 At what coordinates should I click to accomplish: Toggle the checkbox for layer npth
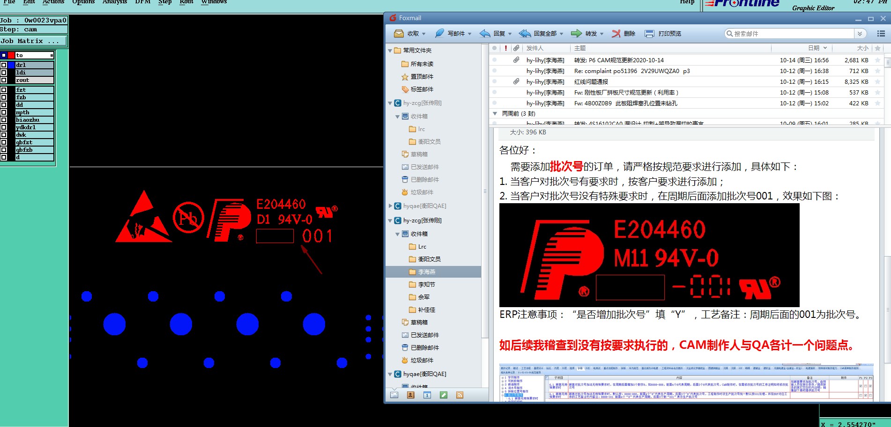click(4, 112)
